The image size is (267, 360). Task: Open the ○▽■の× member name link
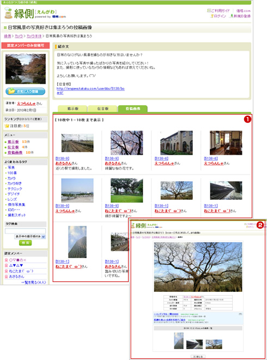click(x=17, y=260)
